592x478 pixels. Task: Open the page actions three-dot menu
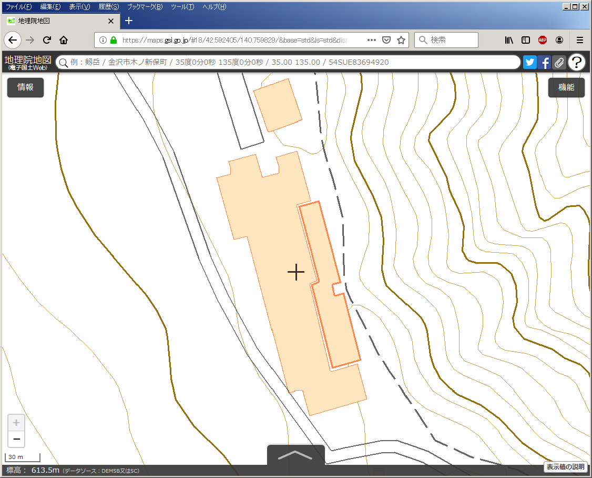tap(371, 40)
